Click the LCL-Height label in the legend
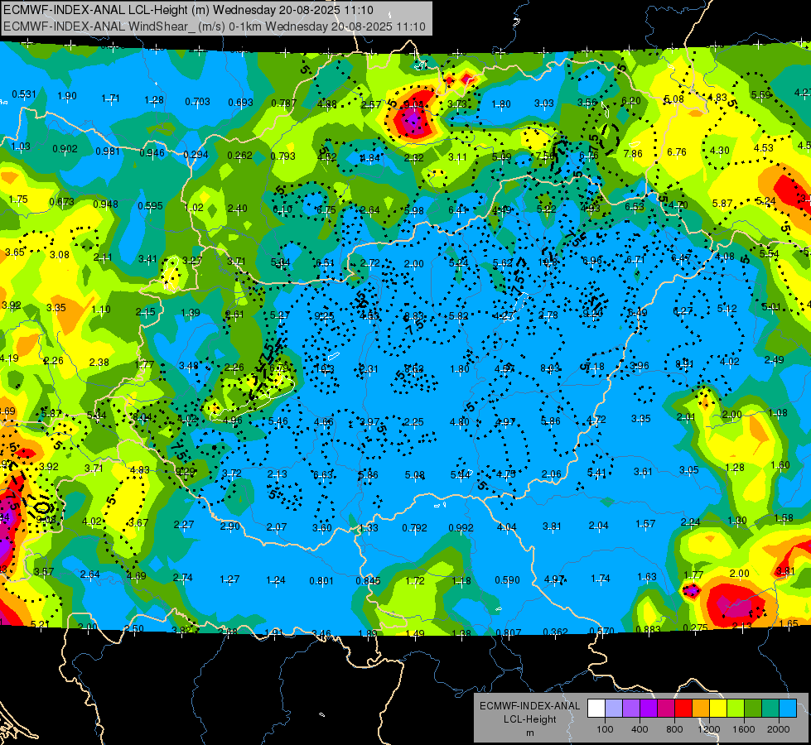This screenshot has width=811, height=745. 529,719
